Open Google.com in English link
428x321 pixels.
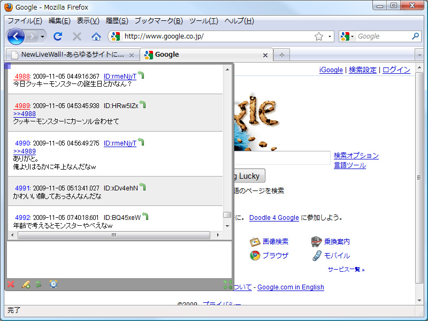pos(291,287)
